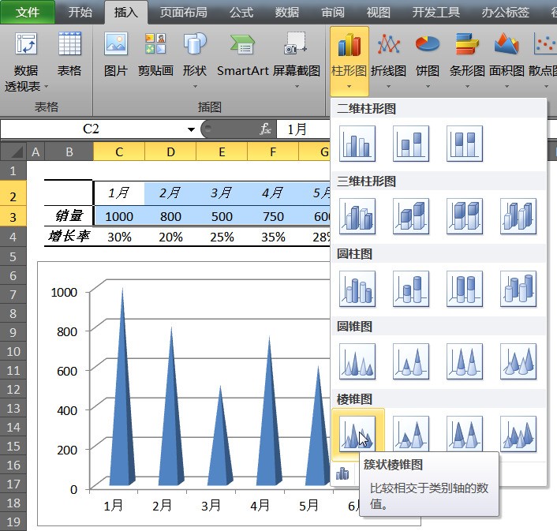Screen dimensions: 557x531
Task: Open the 折线图 line chart icon
Action: (x=389, y=44)
